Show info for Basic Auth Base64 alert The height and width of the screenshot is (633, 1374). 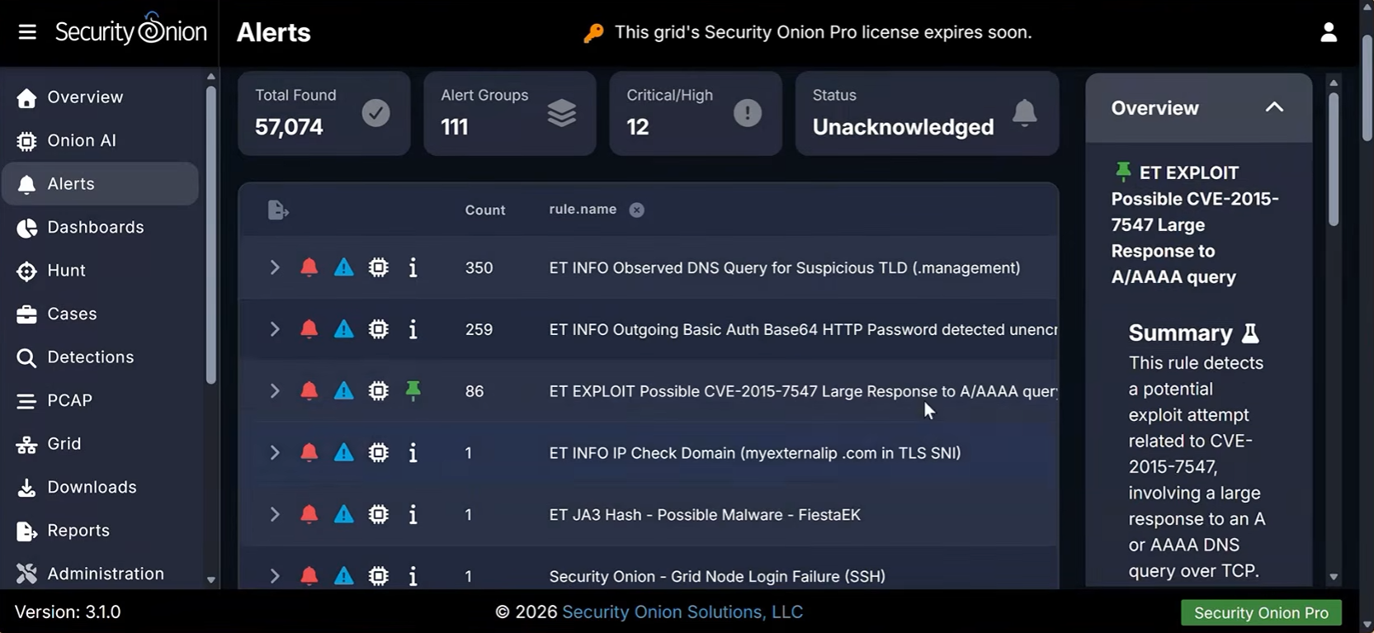[x=413, y=329]
